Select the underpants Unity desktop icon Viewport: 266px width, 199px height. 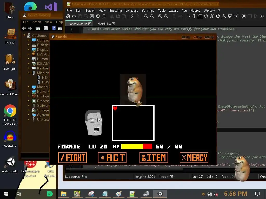coord(10,165)
